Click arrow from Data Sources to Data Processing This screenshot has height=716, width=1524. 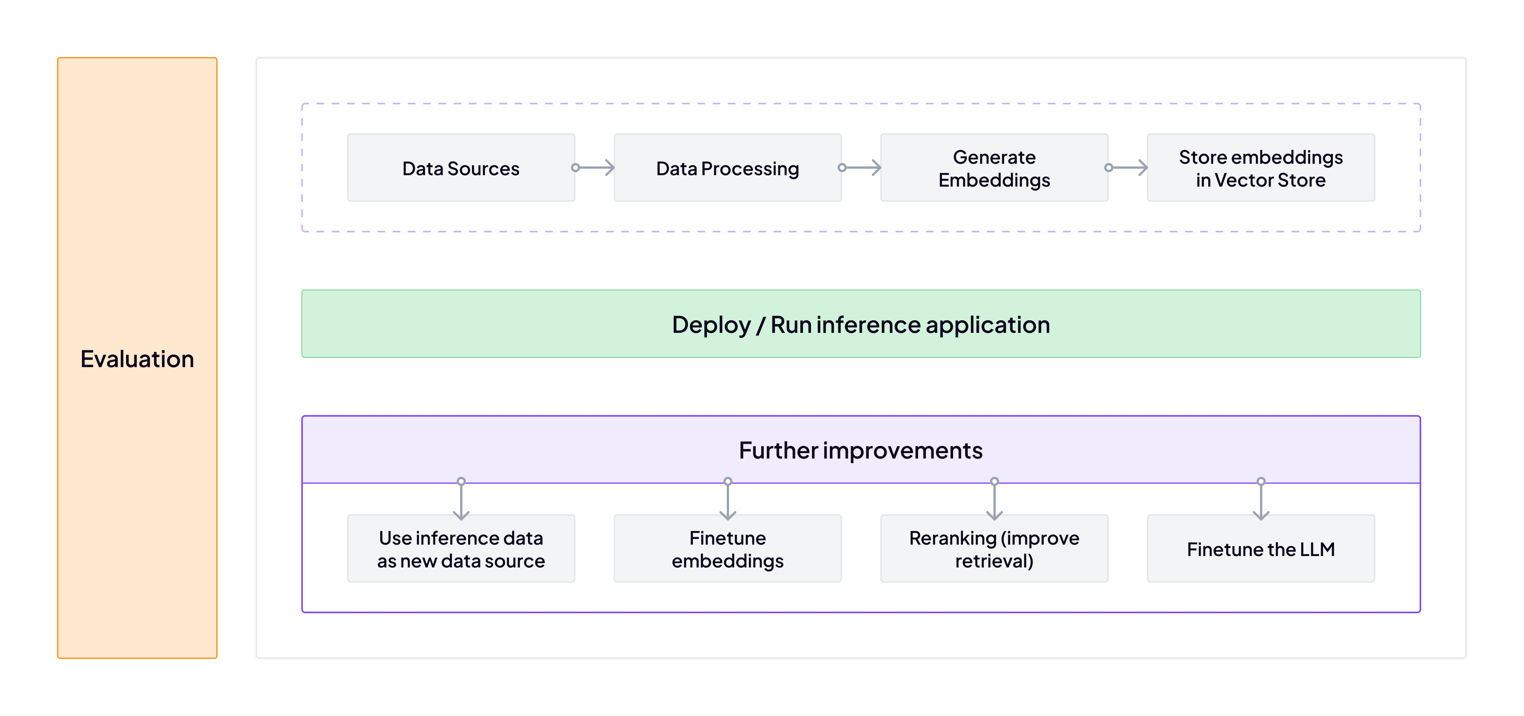tap(596, 168)
